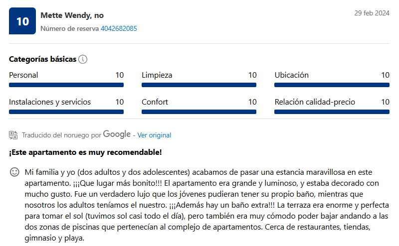The image size is (399, 246).
Task: Click the Confort rating bar
Action: (199, 112)
